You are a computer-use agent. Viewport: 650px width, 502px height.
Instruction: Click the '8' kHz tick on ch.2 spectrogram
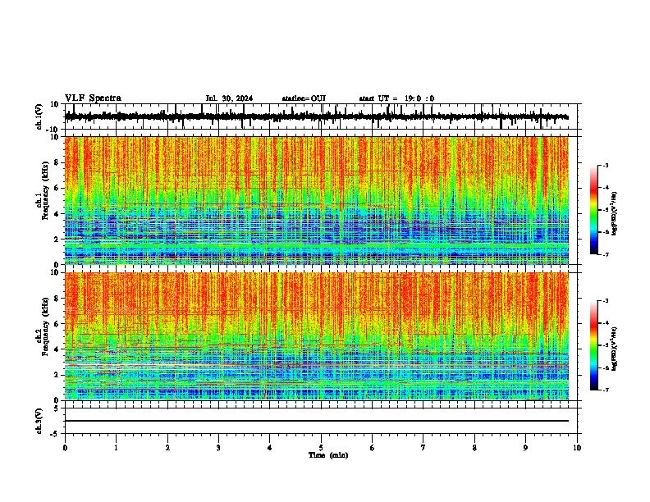[57, 299]
